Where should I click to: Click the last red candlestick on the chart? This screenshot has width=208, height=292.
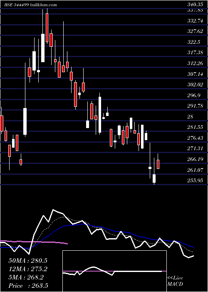pos(158,164)
